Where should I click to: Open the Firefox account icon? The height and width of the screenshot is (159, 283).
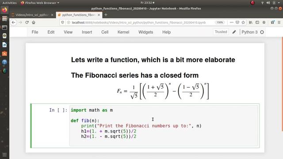pyautogui.click(x=264, y=23)
